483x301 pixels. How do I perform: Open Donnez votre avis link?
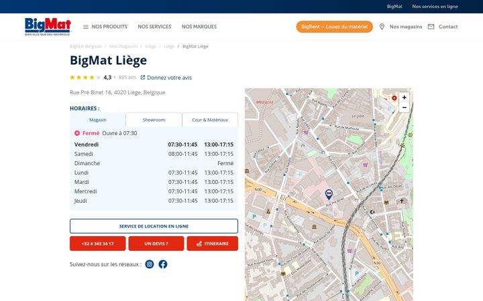(x=169, y=78)
